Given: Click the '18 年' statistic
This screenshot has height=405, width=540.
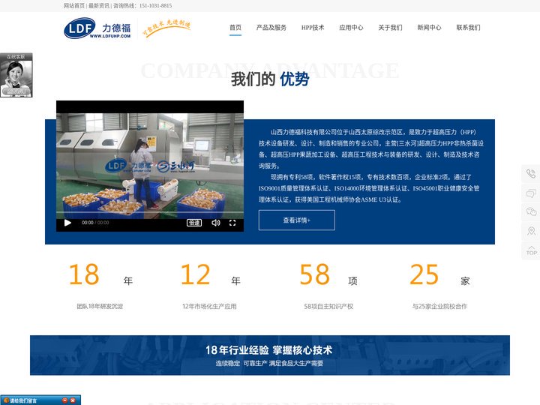Looking at the screenshot, I should coord(100,275).
